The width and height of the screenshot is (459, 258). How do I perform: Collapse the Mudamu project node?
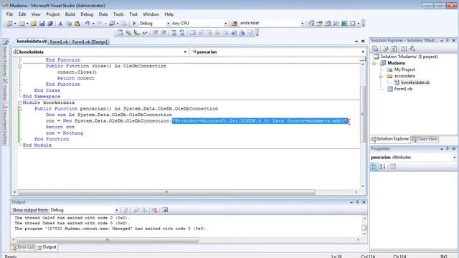pos(374,63)
